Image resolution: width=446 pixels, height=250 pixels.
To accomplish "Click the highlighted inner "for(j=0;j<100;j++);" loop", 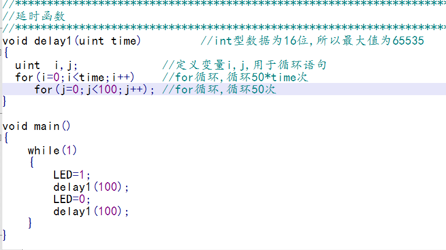I will (94, 89).
